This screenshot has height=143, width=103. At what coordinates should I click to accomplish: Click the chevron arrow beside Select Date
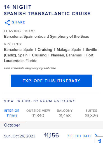pos(96,135)
